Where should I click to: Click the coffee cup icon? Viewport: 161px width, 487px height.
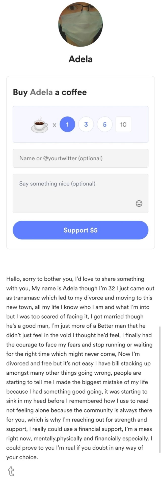40,125
